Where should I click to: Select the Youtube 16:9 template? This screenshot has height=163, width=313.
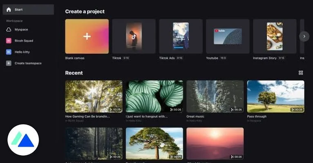[x=228, y=36]
